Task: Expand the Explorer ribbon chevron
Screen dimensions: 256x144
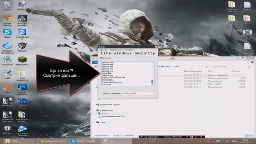Action: coord(248,62)
